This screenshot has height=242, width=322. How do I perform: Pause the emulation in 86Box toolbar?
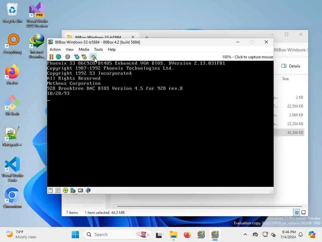click(x=51, y=57)
